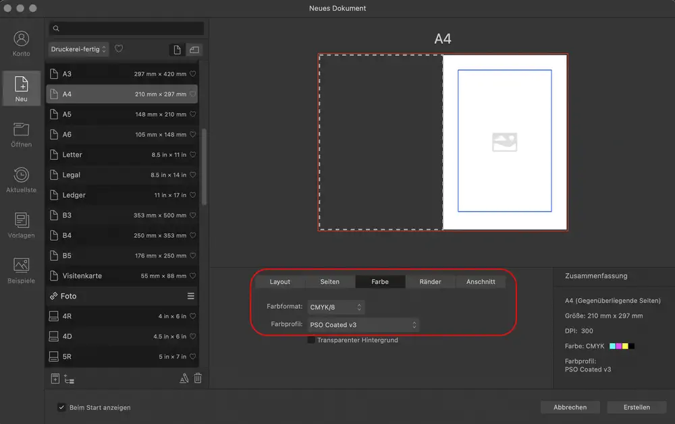675x424 pixels.
Task: Open the Beispiele samples section
Action: (x=21, y=270)
